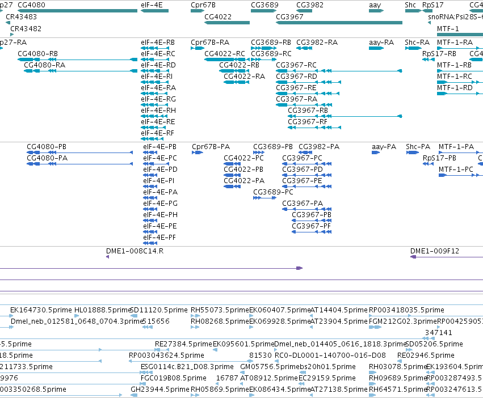Click protein eIF-4E-PD label

pyautogui.click(x=161, y=170)
